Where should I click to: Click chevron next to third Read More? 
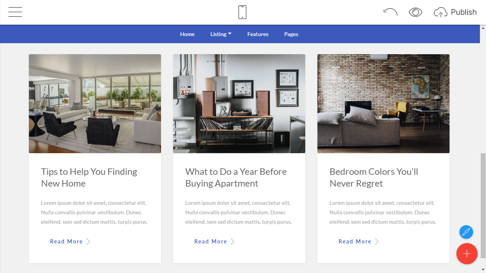point(377,242)
